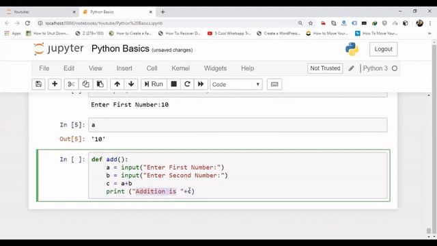Open the Kernel menu
The image size is (437, 246).
[180, 68]
